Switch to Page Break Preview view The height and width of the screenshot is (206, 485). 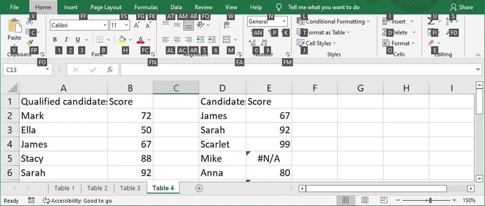(384, 200)
